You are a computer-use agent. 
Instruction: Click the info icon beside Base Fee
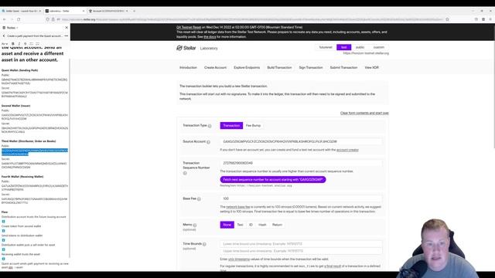pyautogui.click(x=199, y=199)
